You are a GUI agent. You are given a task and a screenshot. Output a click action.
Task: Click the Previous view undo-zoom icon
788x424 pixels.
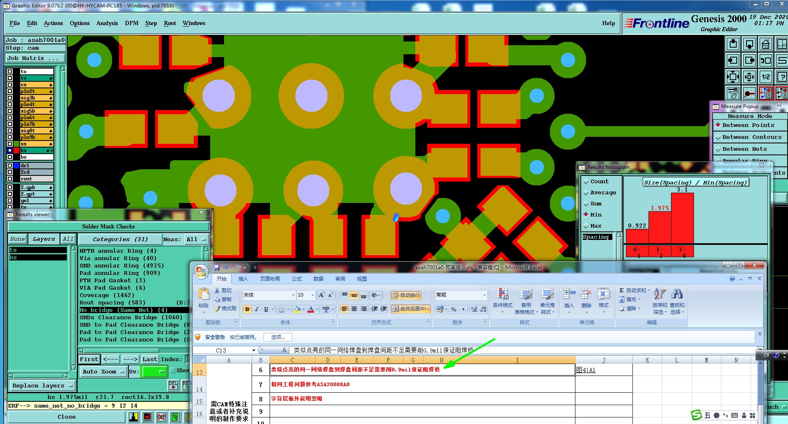coord(766,60)
